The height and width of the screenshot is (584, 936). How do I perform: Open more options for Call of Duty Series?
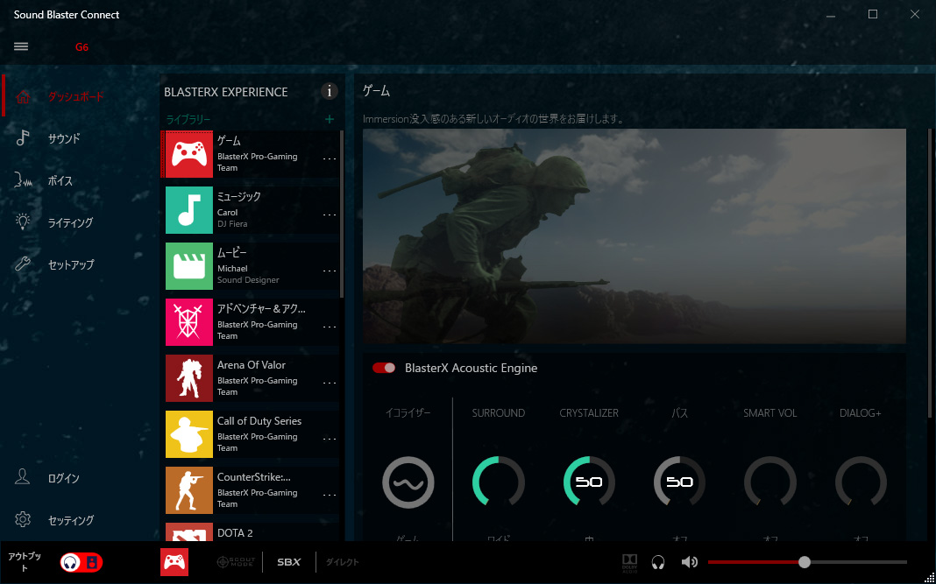click(x=329, y=439)
